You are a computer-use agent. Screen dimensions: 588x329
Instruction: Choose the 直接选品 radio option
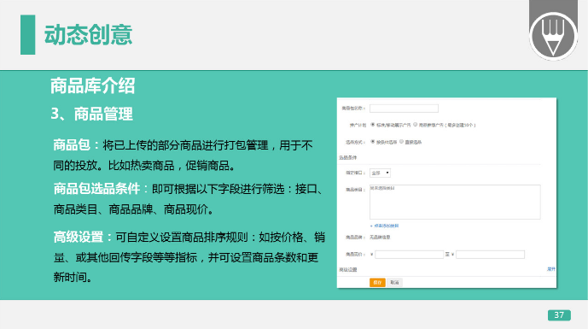[401, 142]
